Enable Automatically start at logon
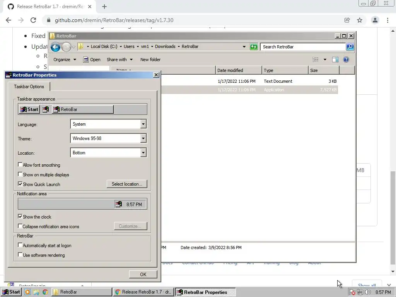The width and height of the screenshot is (396, 297). (x=20, y=245)
